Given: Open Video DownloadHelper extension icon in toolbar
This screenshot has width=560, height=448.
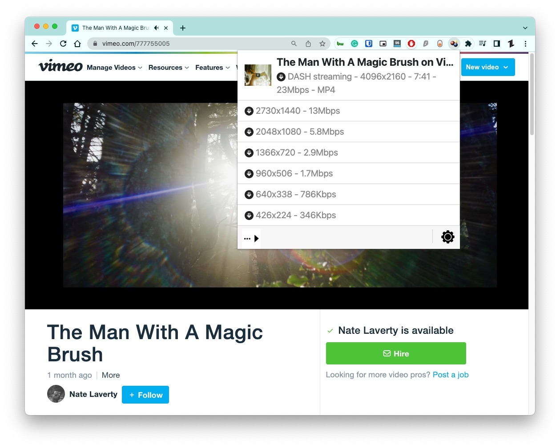Looking at the screenshot, I should coord(454,44).
